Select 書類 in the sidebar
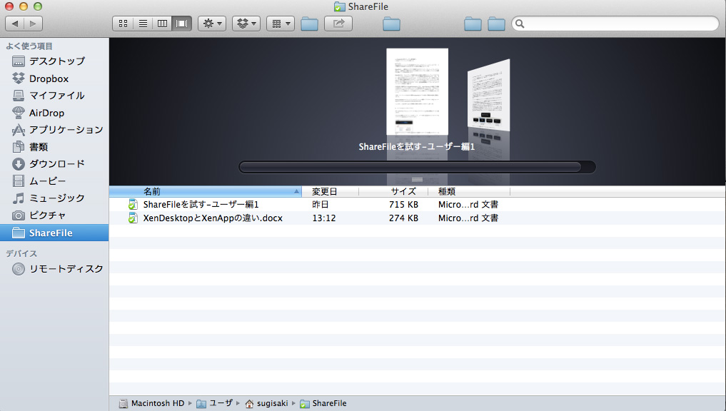The image size is (726, 411). 55,147
